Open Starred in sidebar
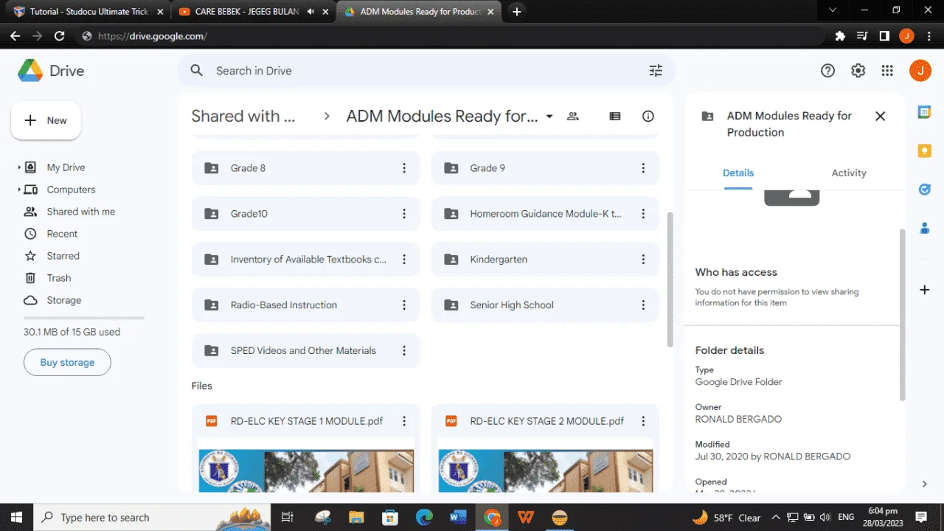 click(x=63, y=256)
